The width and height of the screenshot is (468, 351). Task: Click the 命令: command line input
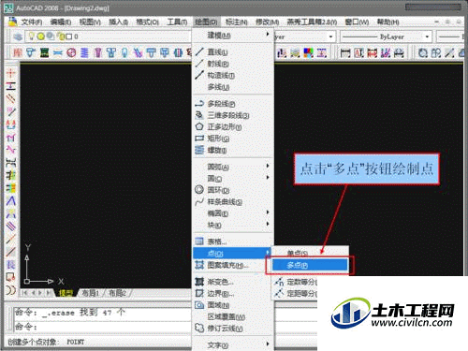pos(103,327)
